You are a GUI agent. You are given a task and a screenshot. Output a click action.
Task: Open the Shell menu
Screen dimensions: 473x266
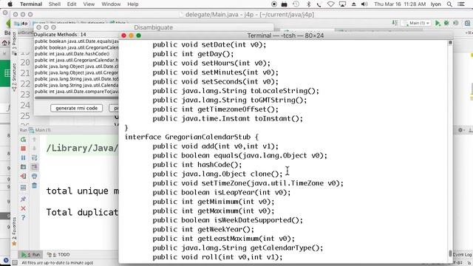pyautogui.click(x=55, y=4)
